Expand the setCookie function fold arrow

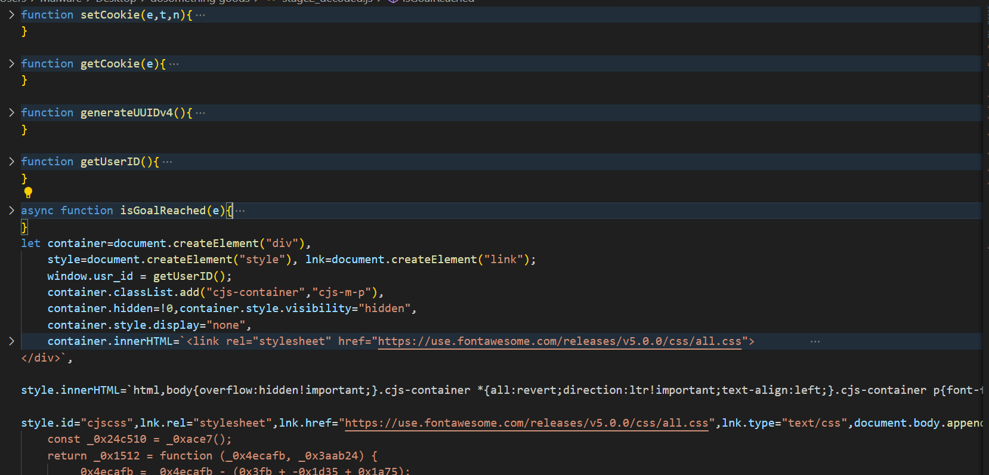(11, 14)
